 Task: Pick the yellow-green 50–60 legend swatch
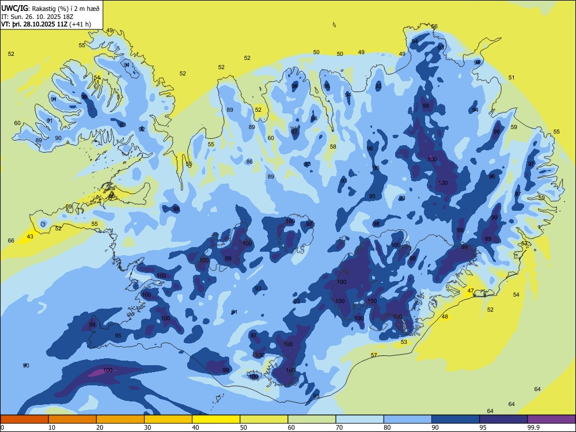click(264, 419)
